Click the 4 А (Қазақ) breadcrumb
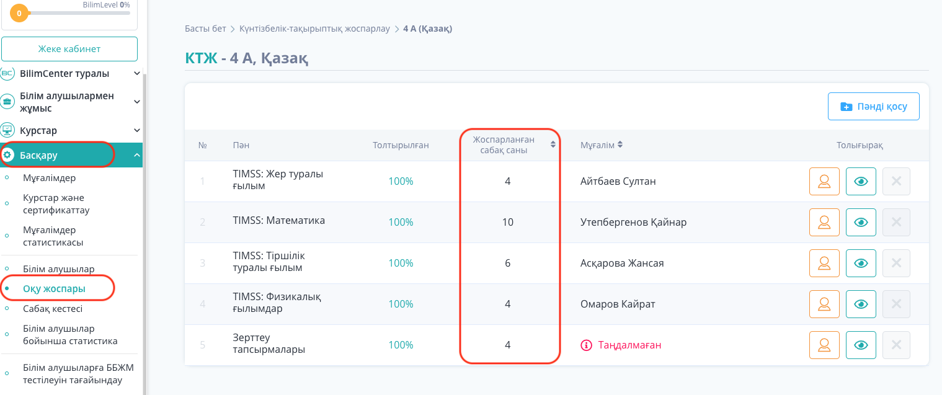 427,29
